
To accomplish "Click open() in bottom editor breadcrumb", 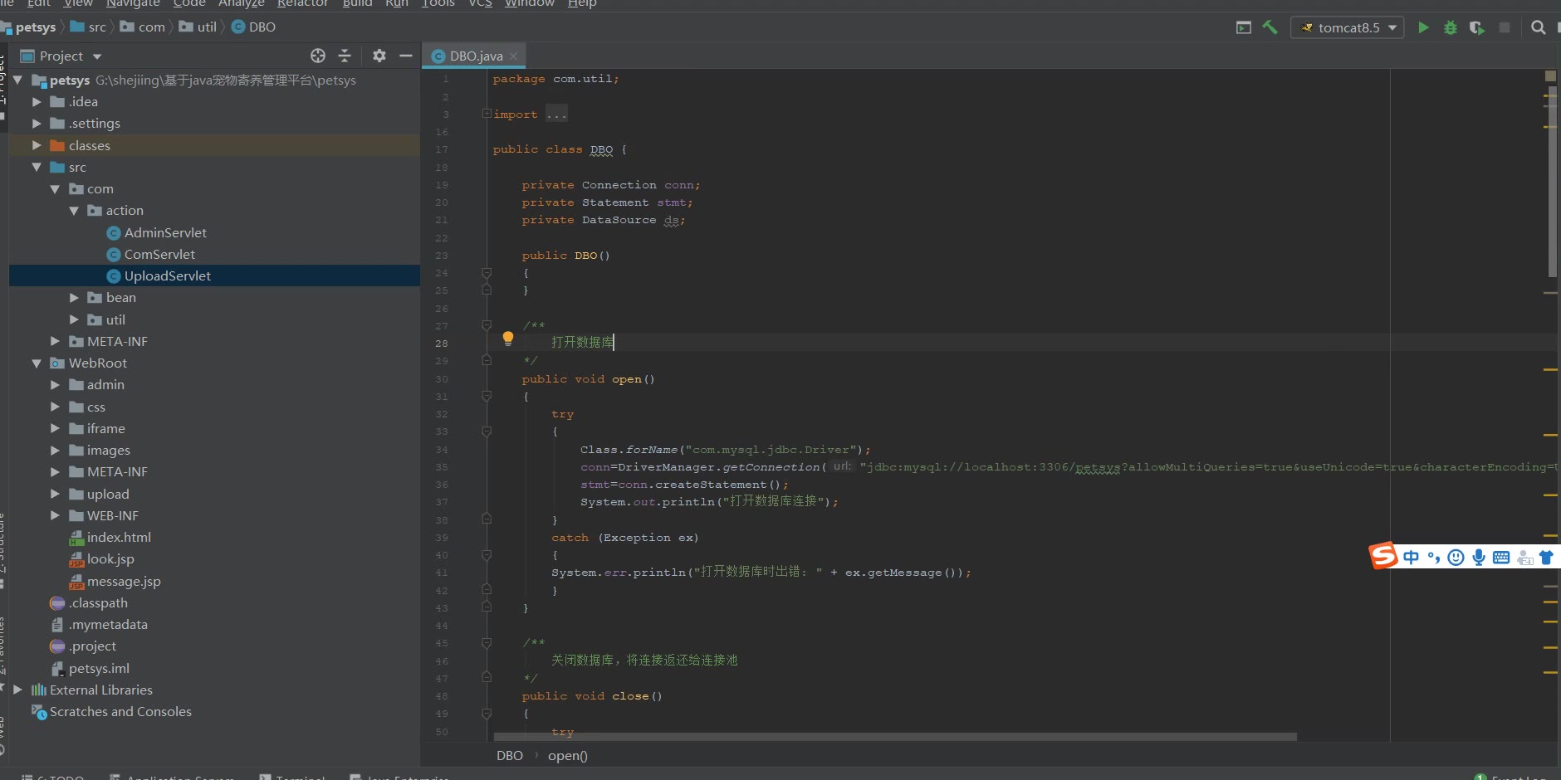I will click(568, 755).
